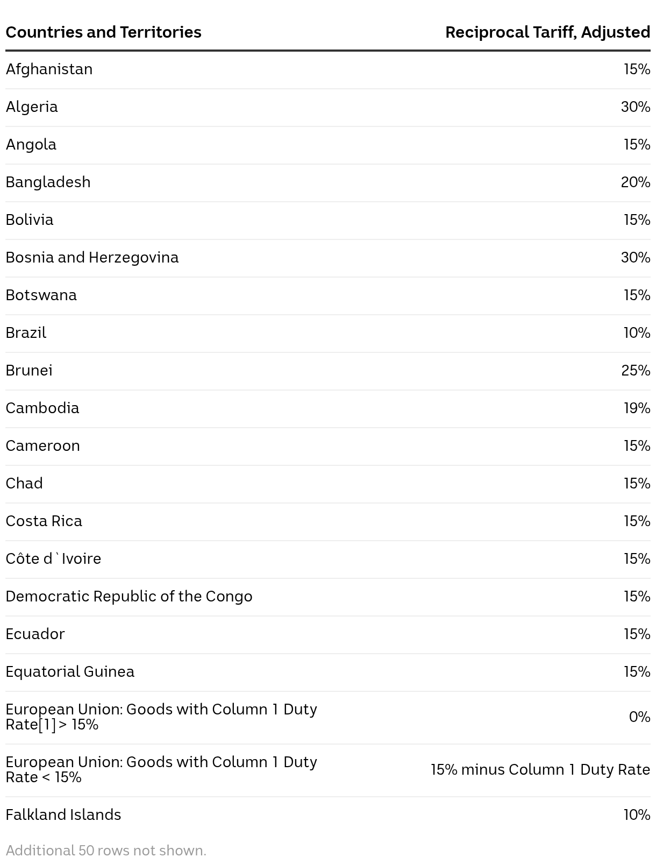Click Brazil's 10% tariff value

[637, 333]
